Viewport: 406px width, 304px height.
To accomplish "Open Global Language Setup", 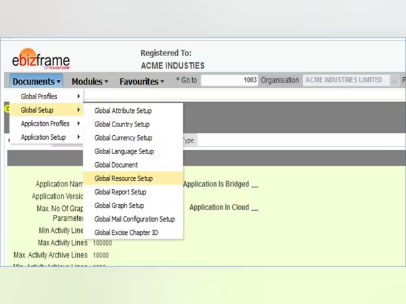I will pyautogui.click(x=124, y=151).
